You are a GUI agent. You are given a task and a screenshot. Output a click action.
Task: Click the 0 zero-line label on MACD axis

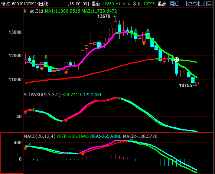pyautogui.click(x=20, y=159)
